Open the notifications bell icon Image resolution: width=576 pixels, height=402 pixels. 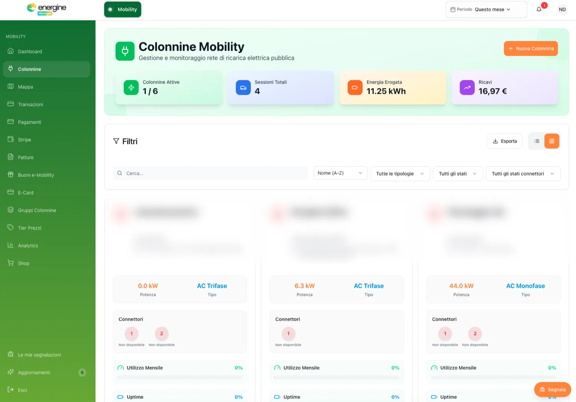pos(539,10)
